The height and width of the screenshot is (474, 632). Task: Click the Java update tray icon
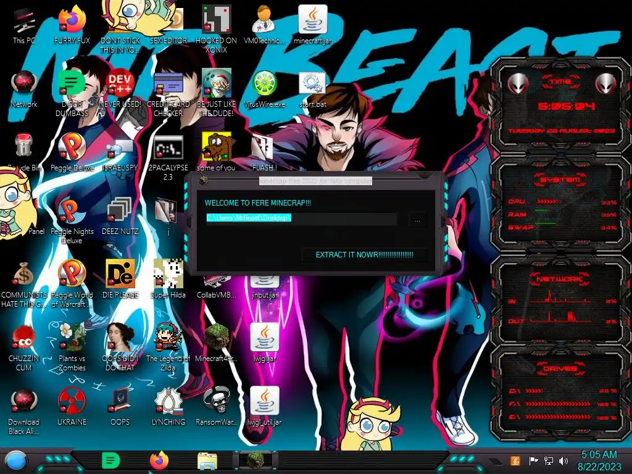[x=515, y=460]
